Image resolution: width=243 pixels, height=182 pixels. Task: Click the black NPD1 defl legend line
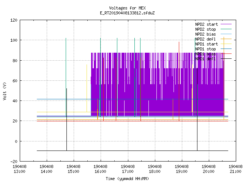(226, 59)
